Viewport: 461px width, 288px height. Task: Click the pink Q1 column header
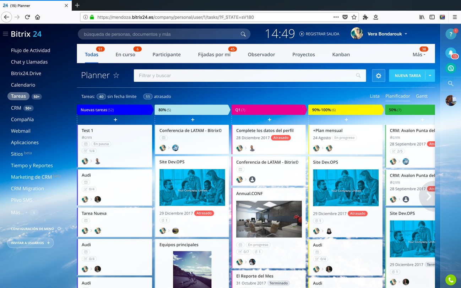269,110
